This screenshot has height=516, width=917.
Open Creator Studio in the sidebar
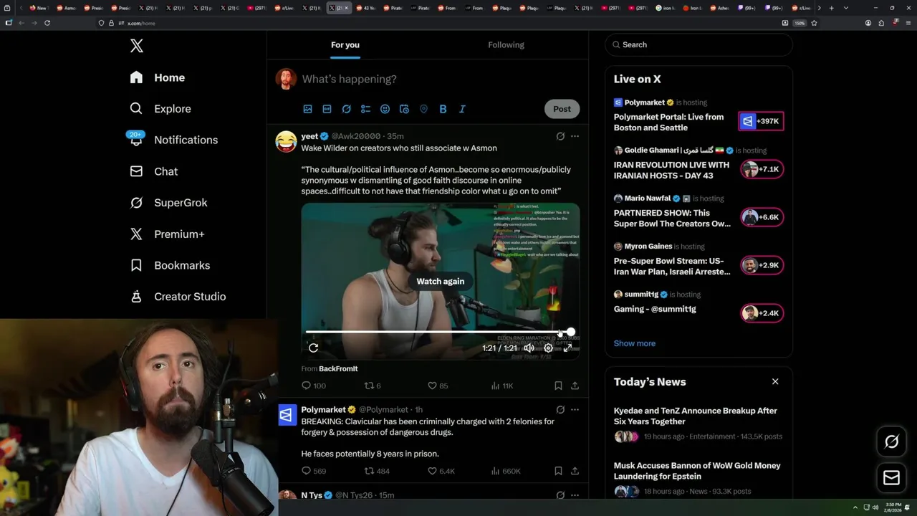pyautogui.click(x=178, y=297)
